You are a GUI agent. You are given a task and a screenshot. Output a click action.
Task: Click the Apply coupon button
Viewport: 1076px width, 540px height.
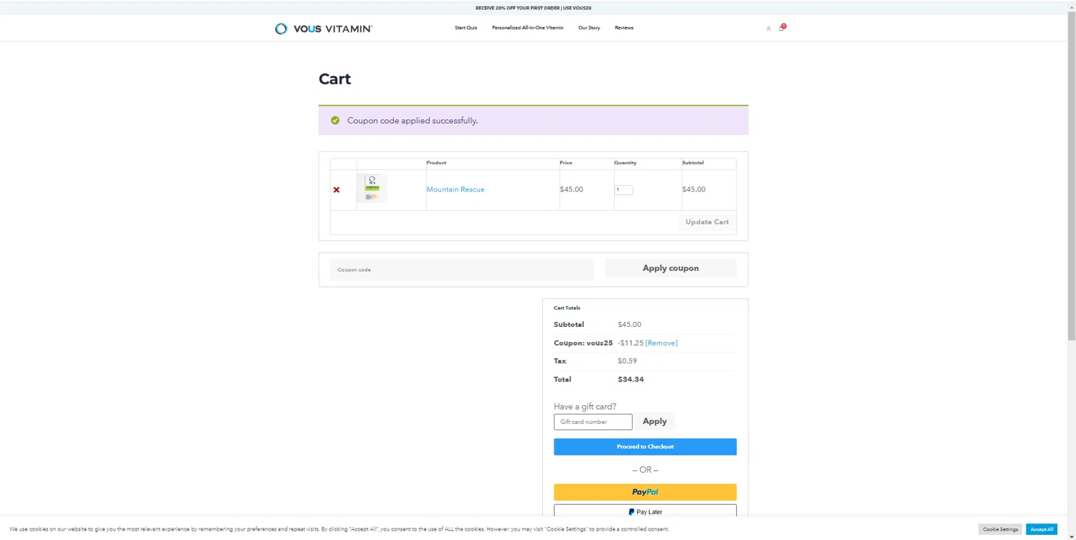pyautogui.click(x=671, y=268)
